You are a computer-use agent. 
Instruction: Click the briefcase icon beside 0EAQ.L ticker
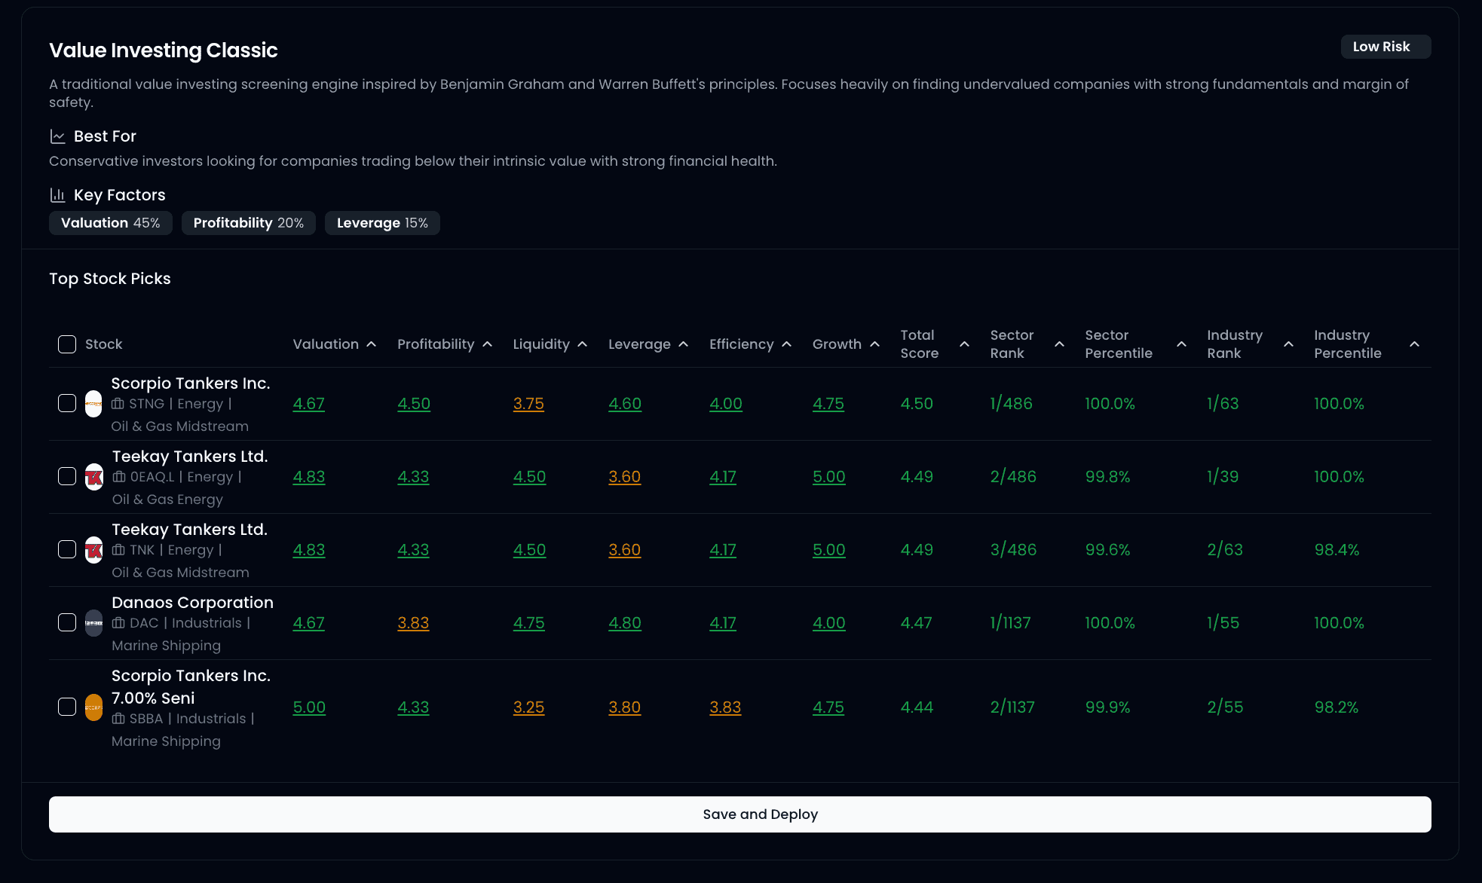click(119, 477)
